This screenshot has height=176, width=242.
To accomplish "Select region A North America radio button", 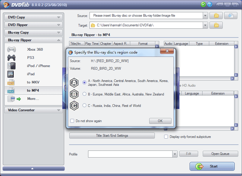I will (x=84, y=83).
